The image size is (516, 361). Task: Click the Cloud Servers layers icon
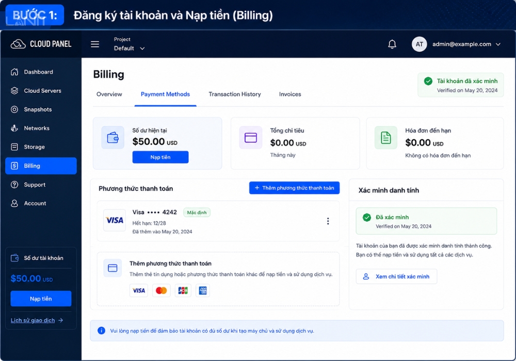coord(14,90)
